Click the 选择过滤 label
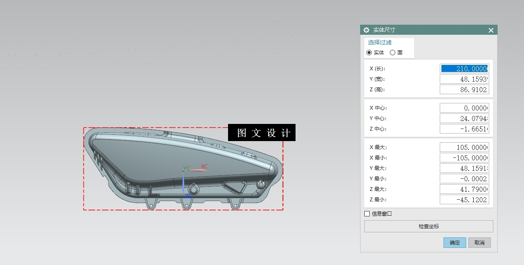Screen dimensions: 524x265 pyautogui.click(x=380, y=42)
